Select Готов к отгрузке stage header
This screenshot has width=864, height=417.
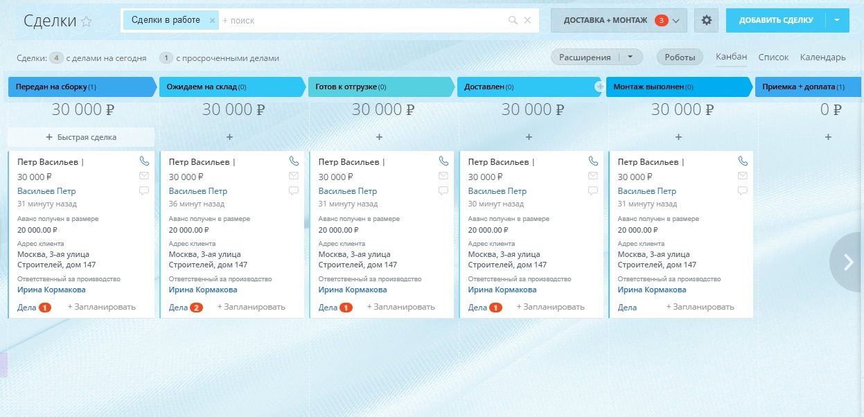click(x=382, y=87)
